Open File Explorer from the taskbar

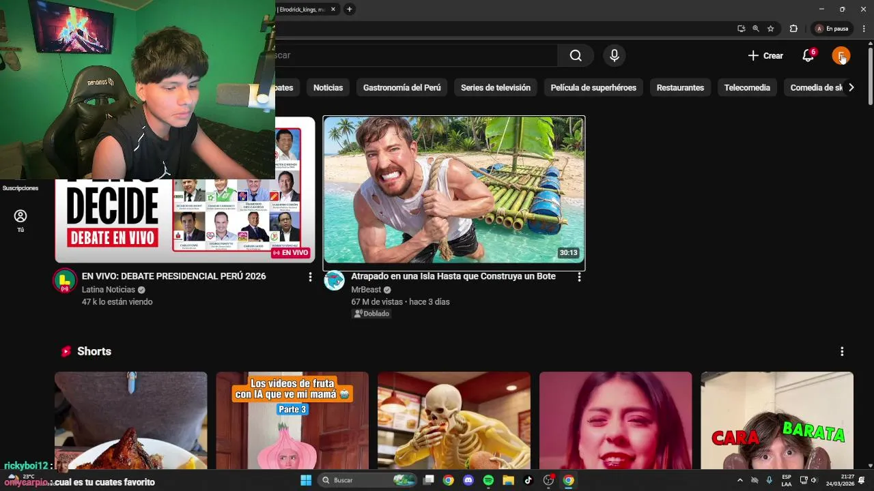coord(508,480)
